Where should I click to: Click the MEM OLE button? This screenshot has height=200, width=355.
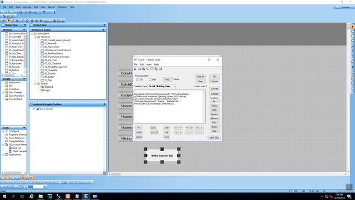point(214,138)
